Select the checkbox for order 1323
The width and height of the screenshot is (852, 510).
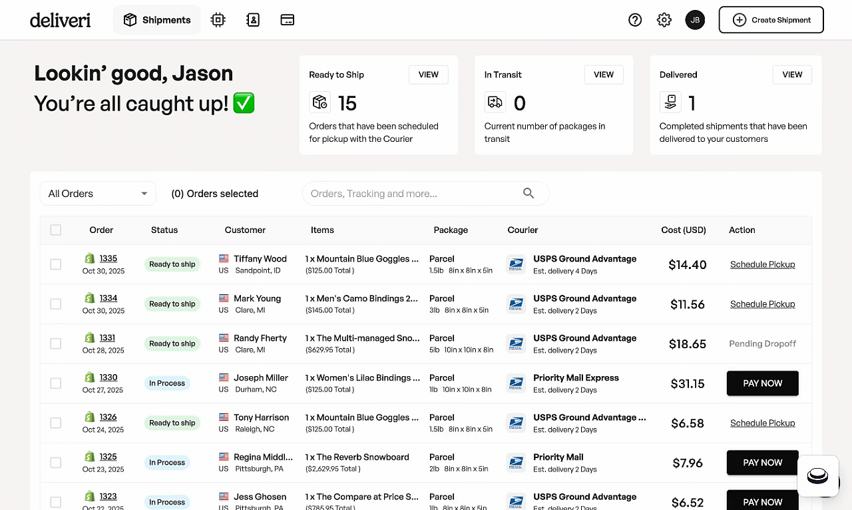click(56, 502)
